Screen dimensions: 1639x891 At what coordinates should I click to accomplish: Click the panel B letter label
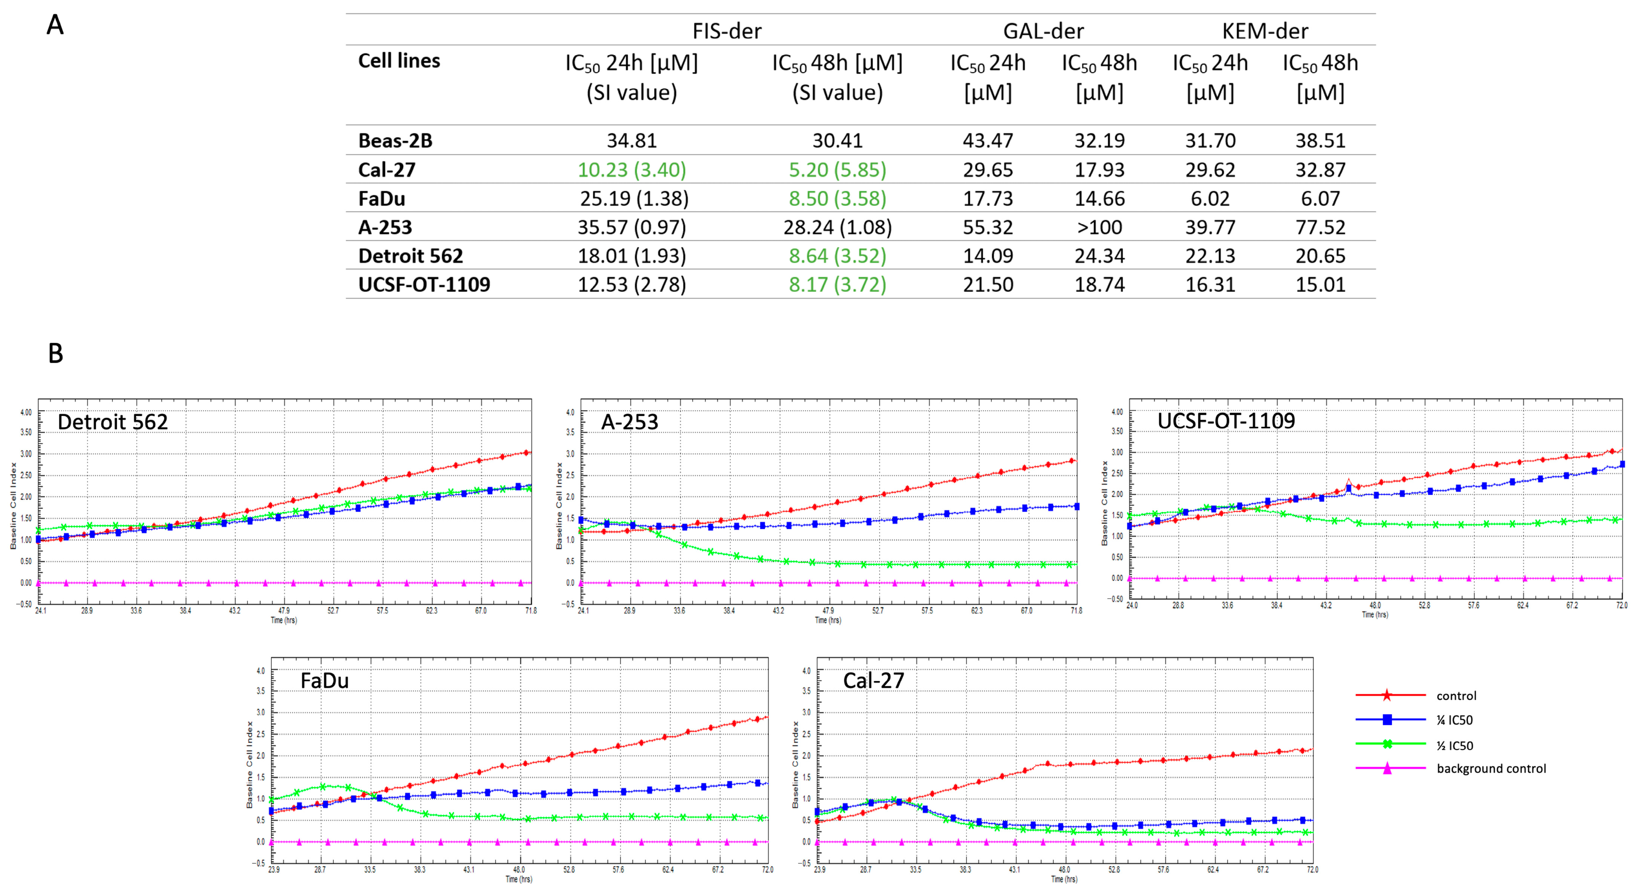tap(55, 354)
